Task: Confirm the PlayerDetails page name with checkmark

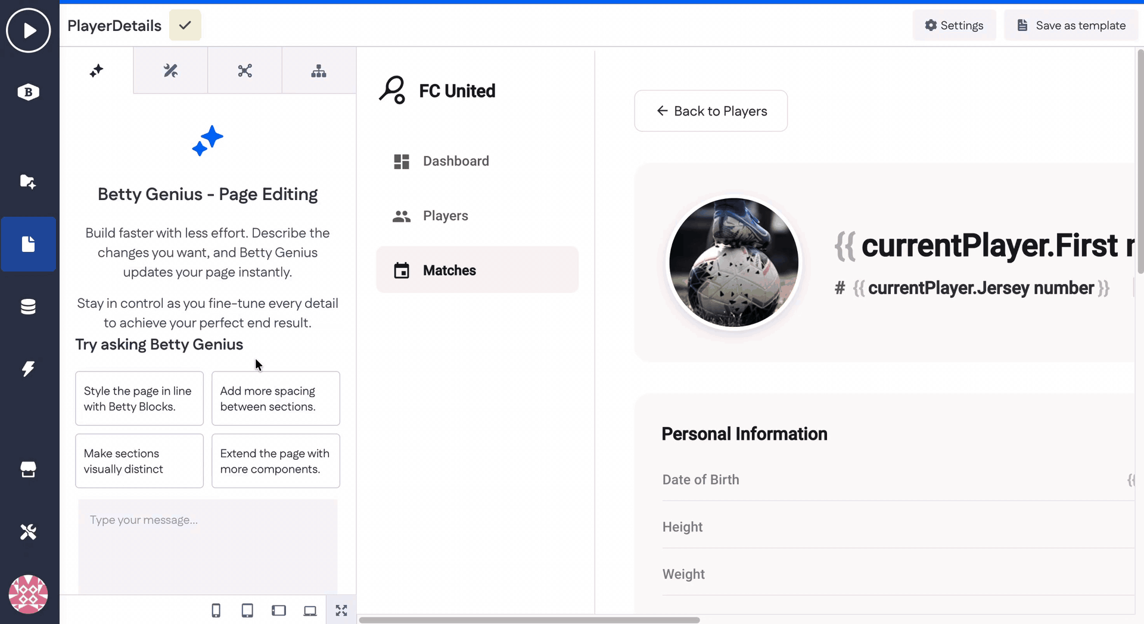Action: (x=185, y=25)
